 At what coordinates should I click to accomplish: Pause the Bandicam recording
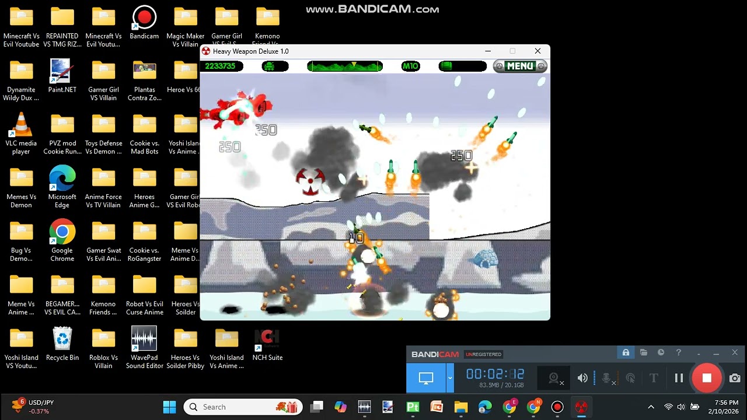(x=679, y=378)
